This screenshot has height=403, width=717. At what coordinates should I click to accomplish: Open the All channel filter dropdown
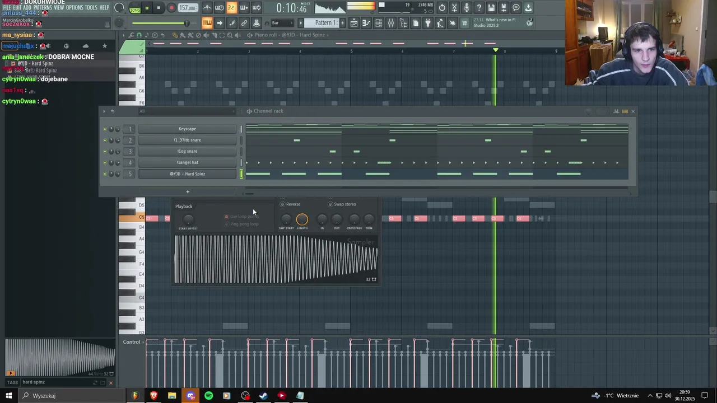(187, 111)
